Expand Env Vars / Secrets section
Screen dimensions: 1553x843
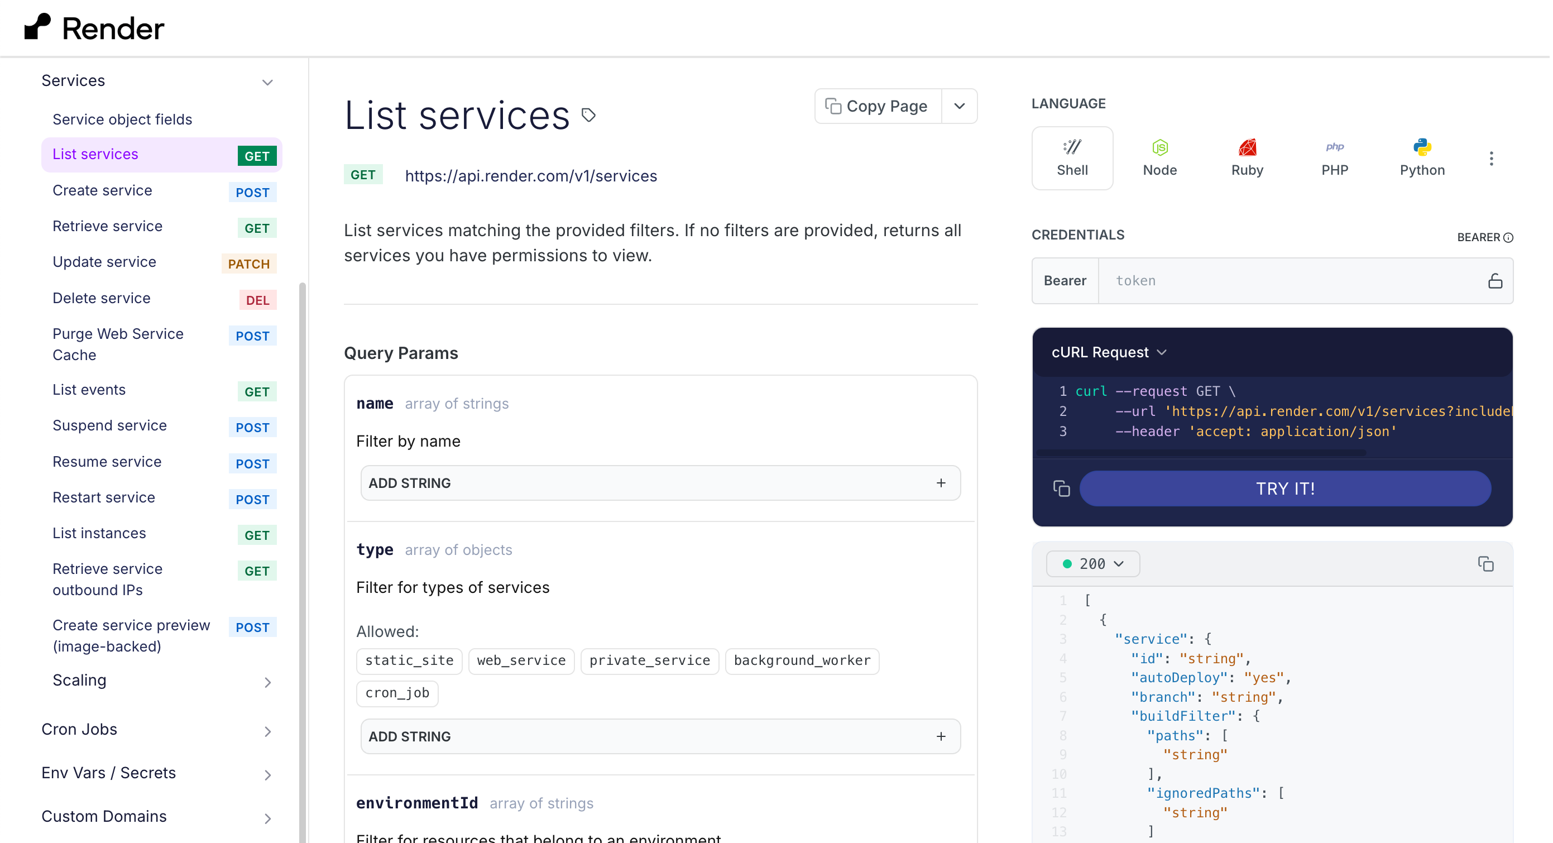pyautogui.click(x=268, y=775)
